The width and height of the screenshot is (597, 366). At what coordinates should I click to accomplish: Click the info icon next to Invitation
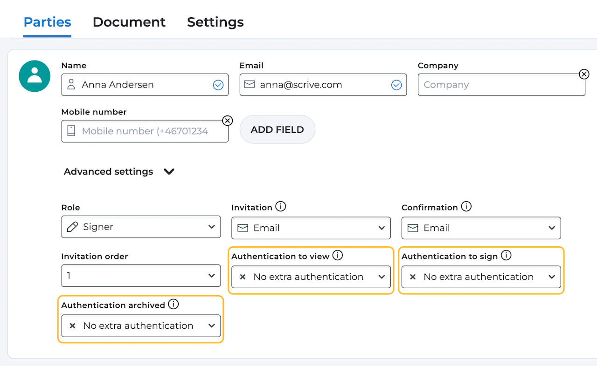tap(280, 206)
